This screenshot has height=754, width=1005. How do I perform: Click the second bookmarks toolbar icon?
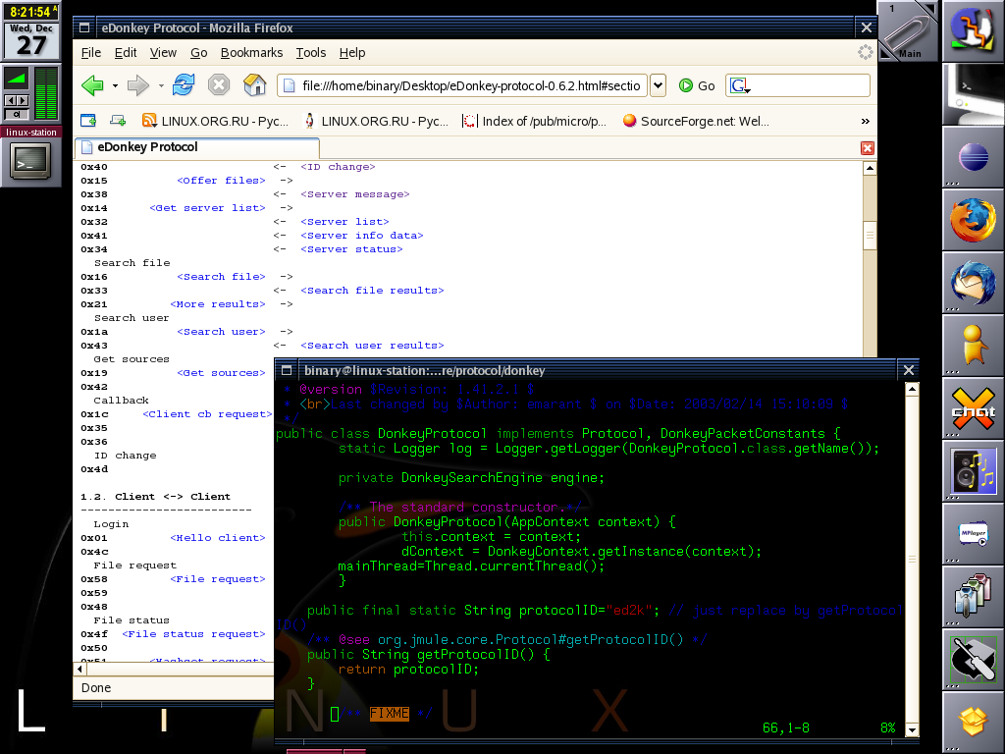point(118,121)
